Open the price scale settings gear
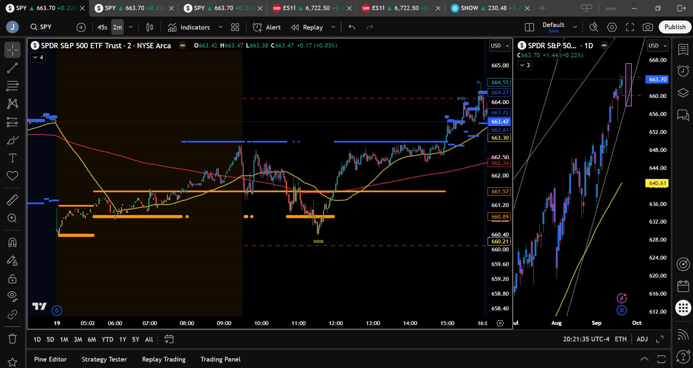 [500, 323]
